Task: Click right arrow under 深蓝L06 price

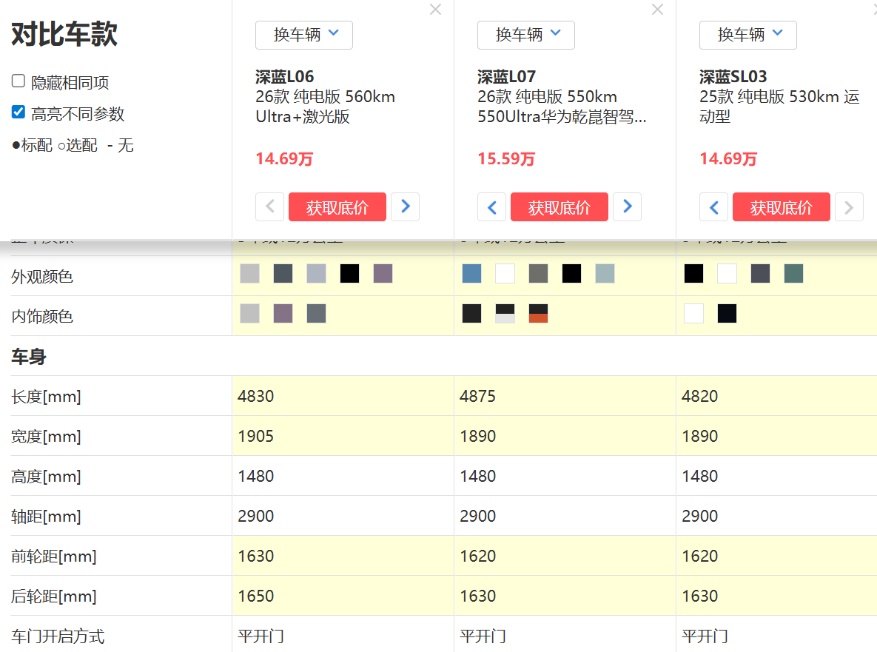Action: (405, 207)
